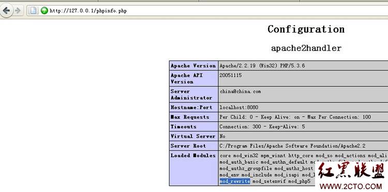Select mod_authz_groupfile in Loaded Modules

[246, 169]
